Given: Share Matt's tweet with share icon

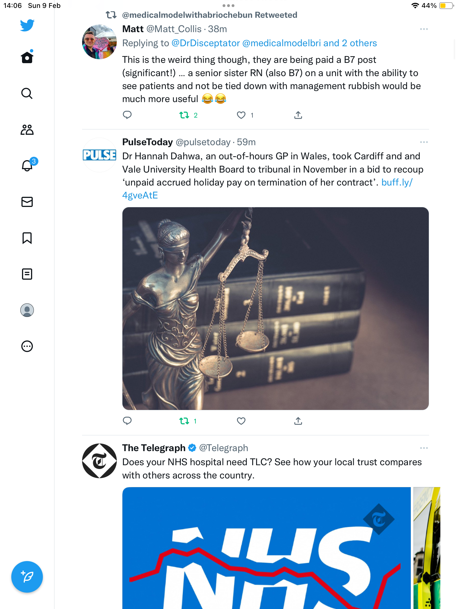Looking at the screenshot, I should (x=298, y=115).
